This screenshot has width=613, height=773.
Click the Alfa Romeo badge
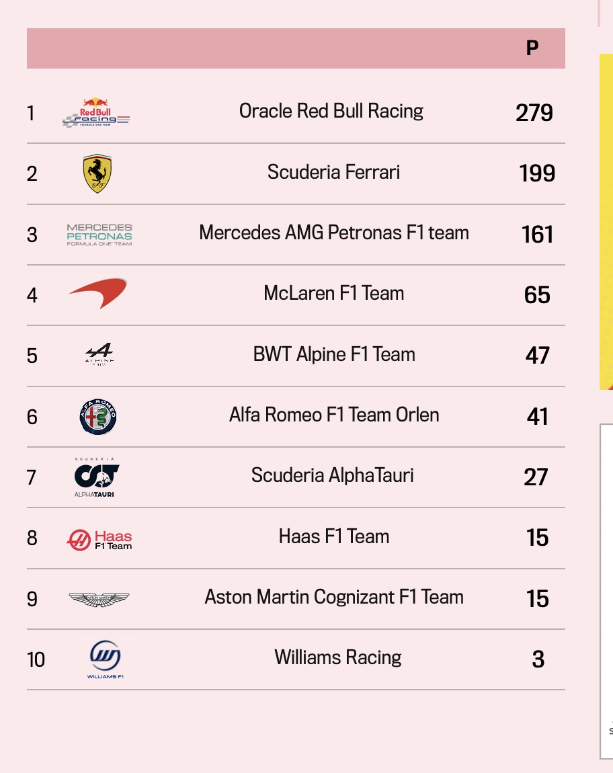pos(98,417)
